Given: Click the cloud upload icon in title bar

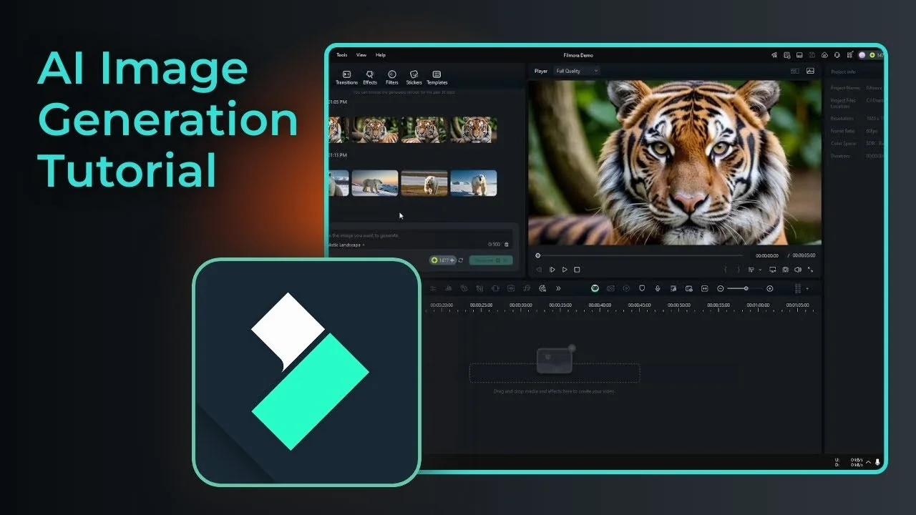Looking at the screenshot, I should click(x=824, y=55).
